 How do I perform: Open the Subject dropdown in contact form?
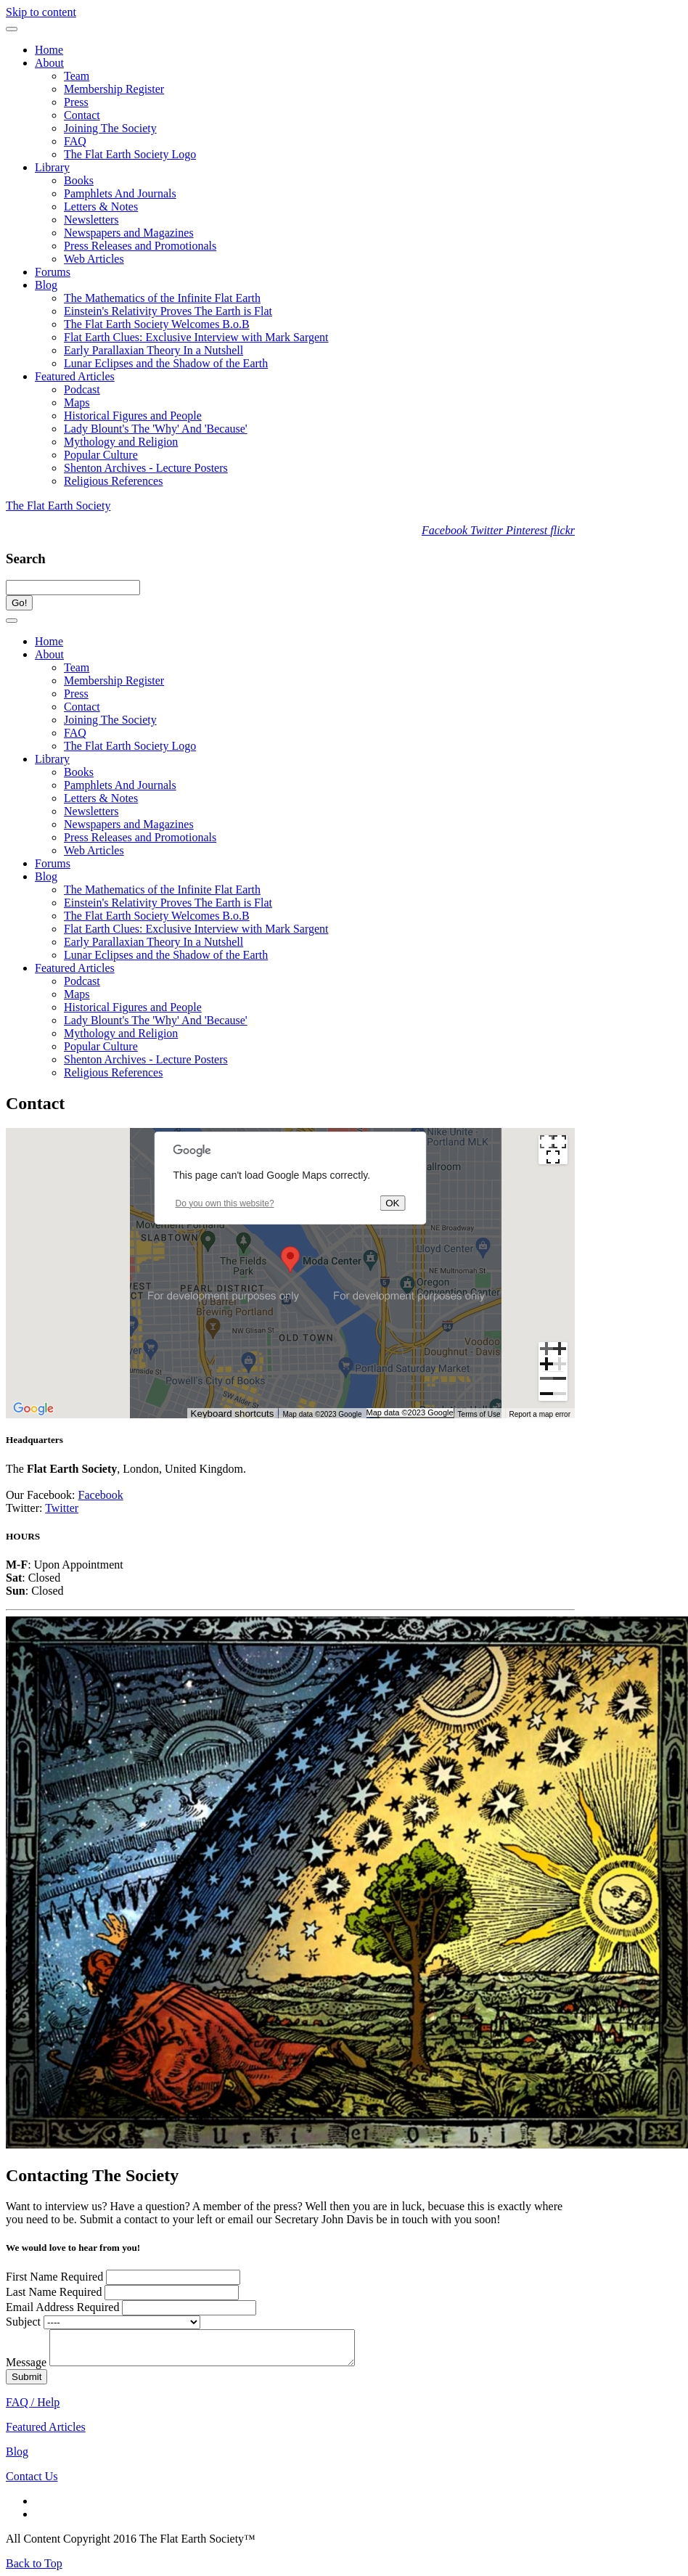tap(122, 2322)
